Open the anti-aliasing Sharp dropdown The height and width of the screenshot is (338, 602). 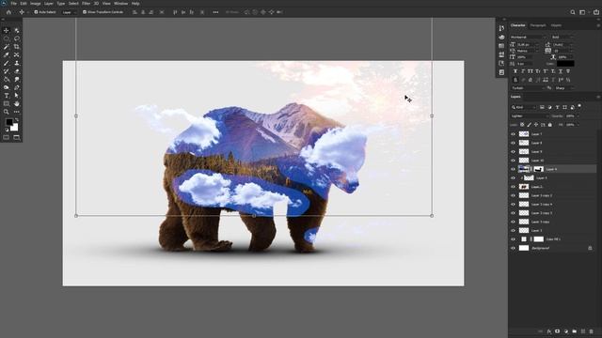click(x=564, y=88)
